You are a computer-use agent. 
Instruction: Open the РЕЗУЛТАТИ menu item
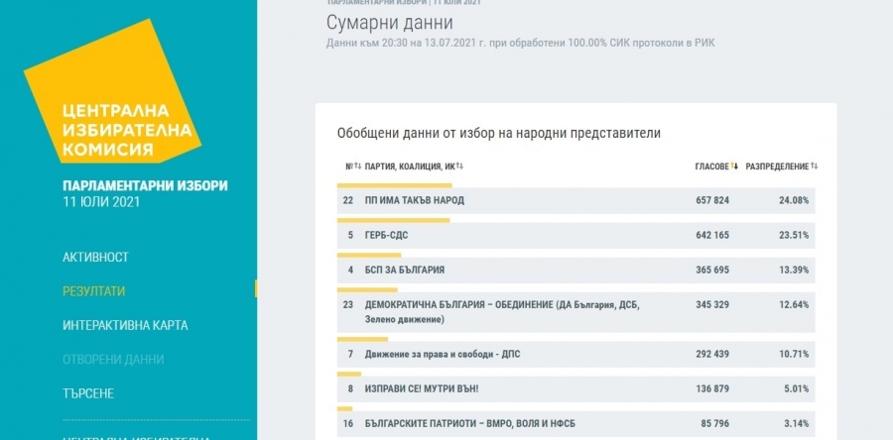pyautogui.click(x=94, y=291)
